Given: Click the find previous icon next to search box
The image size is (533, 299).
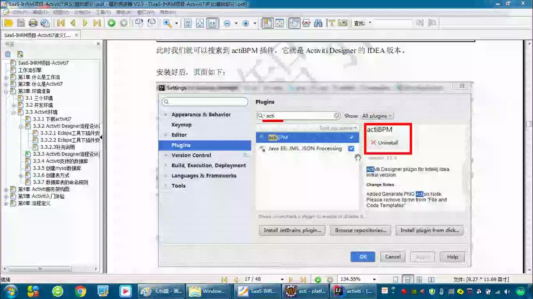Looking at the screenshot, I should click(420, 23).
